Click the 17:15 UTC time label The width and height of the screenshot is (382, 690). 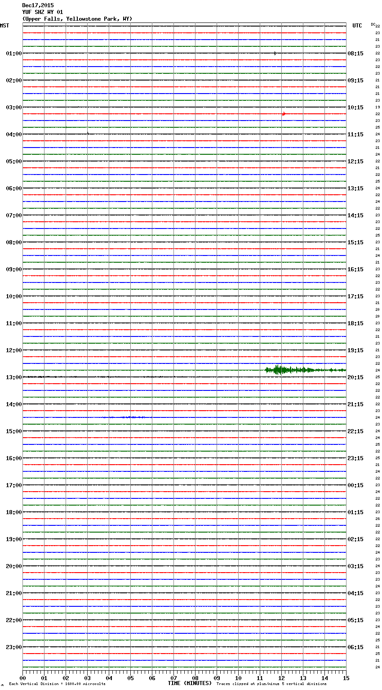[x=355, y=296]
